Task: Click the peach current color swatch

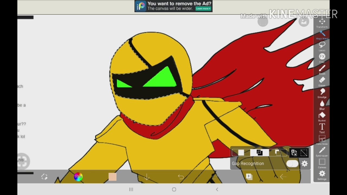Action: [x=113, y=177]
